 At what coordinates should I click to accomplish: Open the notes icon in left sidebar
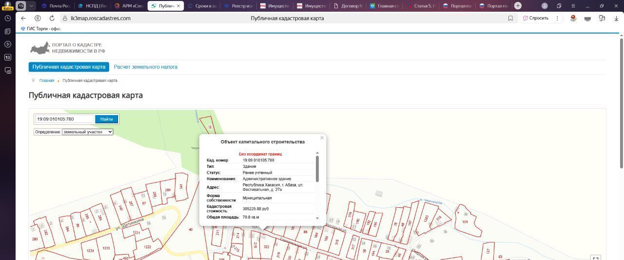[8, 31]
